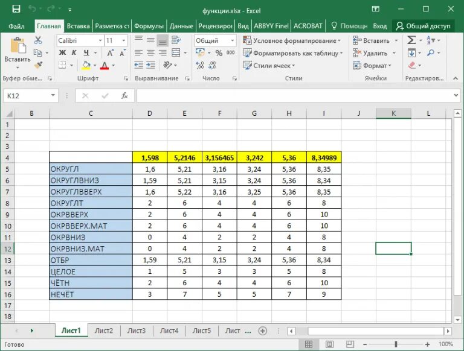
Task: Increase decimal places
Action: click(x=200, y=65)
